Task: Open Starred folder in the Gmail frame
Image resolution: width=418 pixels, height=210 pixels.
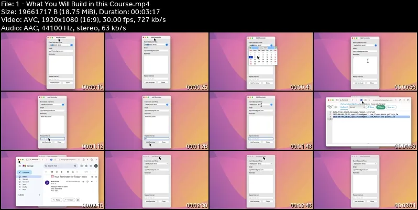Action: tap(25, 179)
